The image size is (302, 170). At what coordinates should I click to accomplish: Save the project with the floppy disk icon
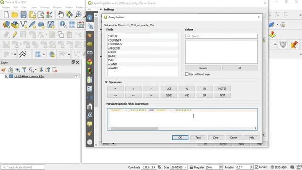(x=24, y=15)
